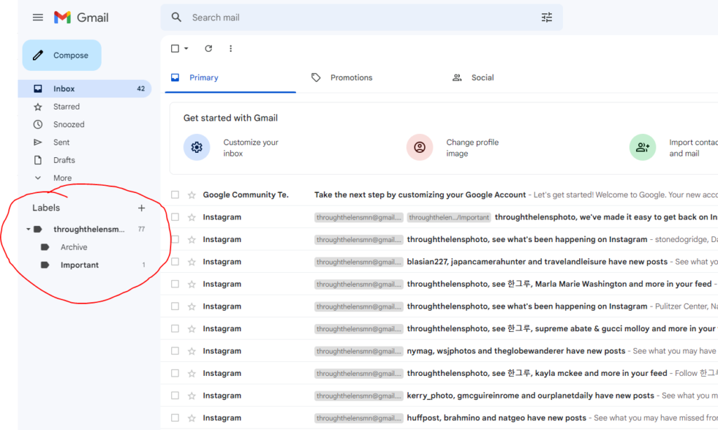Click the Change profile image icon

419,147
